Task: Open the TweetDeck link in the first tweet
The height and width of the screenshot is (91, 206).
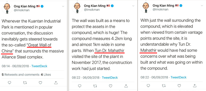Action: [x=39, y=66]
